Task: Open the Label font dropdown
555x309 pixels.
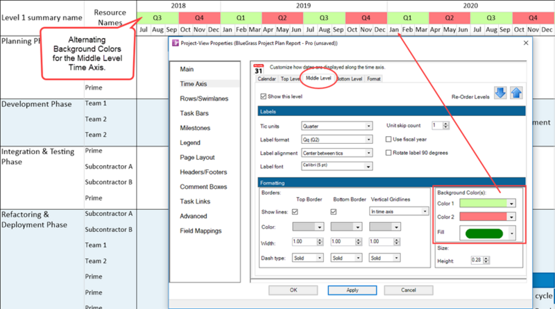Action: [x=336, y=166]
